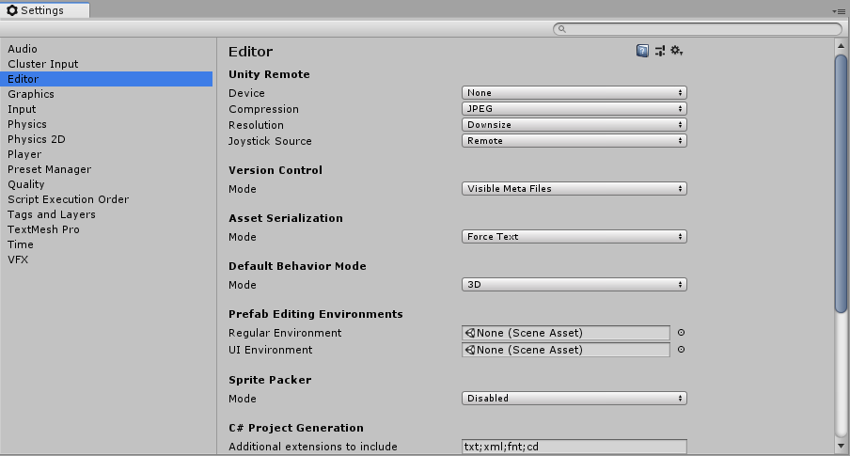Open the object picker for Regular Environment

point(682,333)
